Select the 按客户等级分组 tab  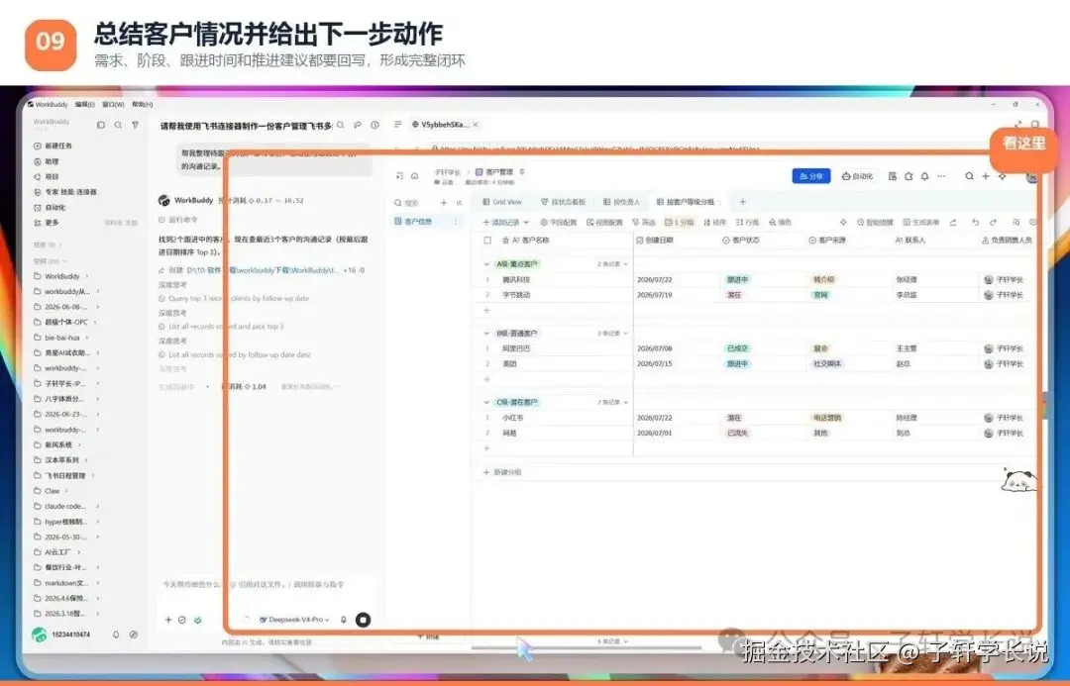coord(686,202)
